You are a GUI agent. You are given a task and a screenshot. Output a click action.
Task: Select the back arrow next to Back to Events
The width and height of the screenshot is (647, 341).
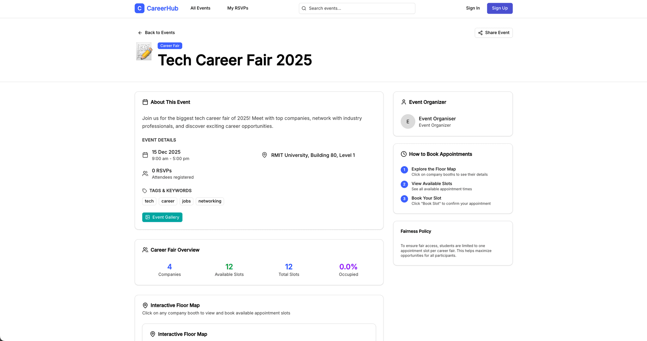click(x=140, y=33)
